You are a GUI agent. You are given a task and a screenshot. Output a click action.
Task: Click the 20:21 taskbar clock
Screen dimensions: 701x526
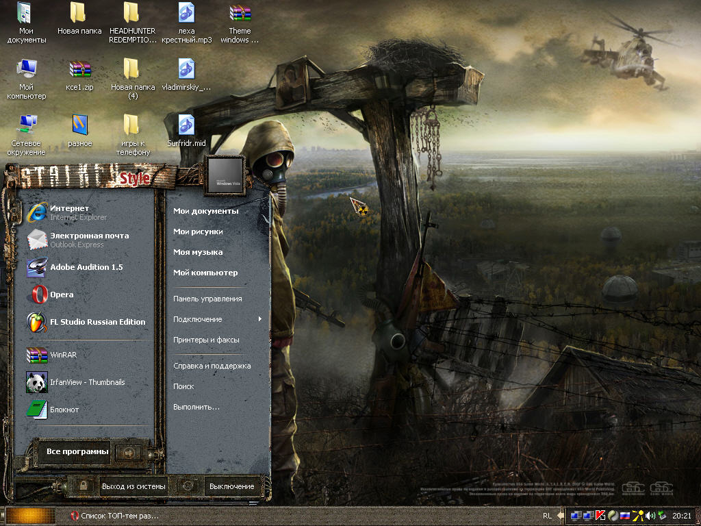click(682, 516)
